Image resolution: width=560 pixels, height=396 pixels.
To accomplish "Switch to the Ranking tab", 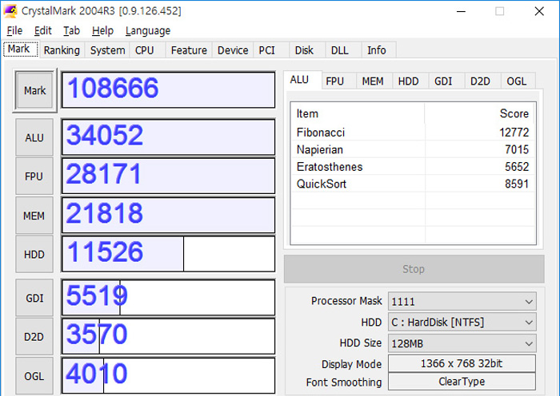I will tap(62, 50).
